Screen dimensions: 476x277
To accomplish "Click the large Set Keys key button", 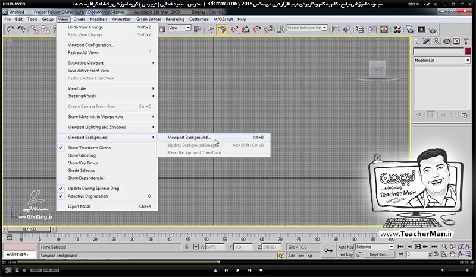I will (x=328, y=251).
